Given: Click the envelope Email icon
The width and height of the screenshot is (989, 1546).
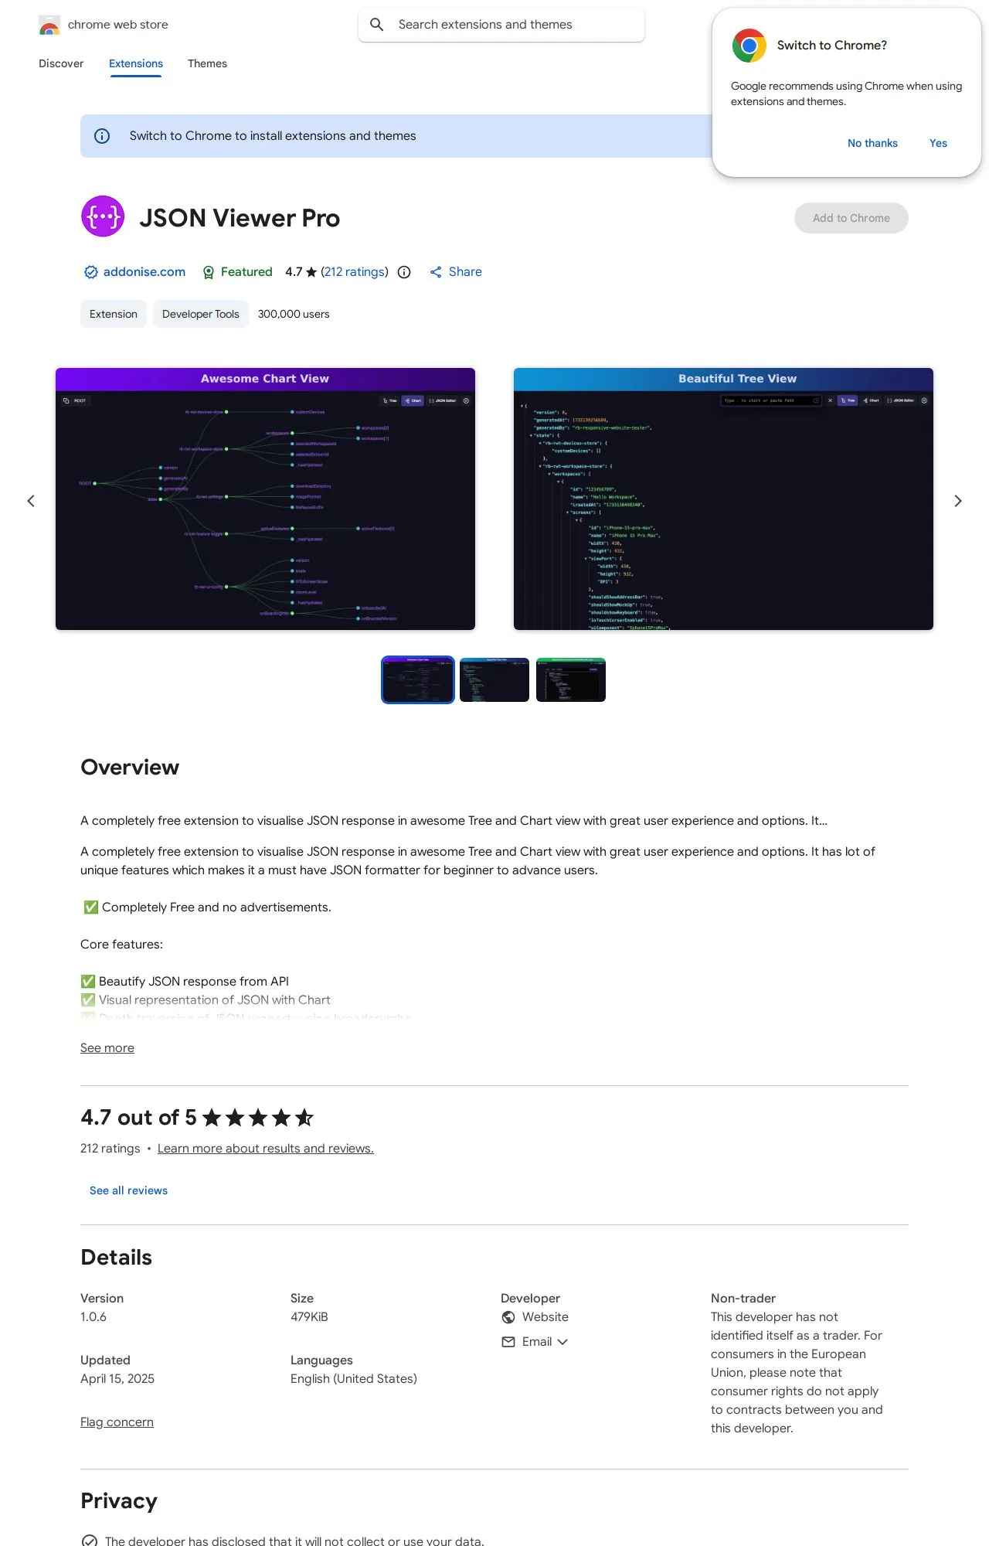Looking at the screenshot, I should tap(508, 1342).
